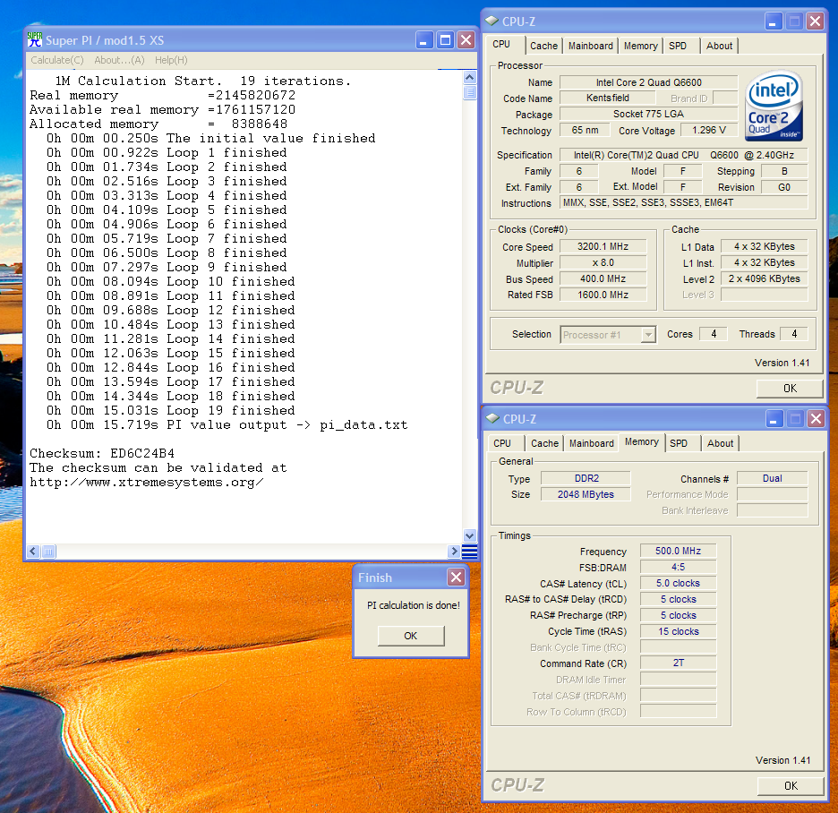
Task: Switch to Mainboard tab in bottom CPU-Z window
Action: tap(592, 443)
